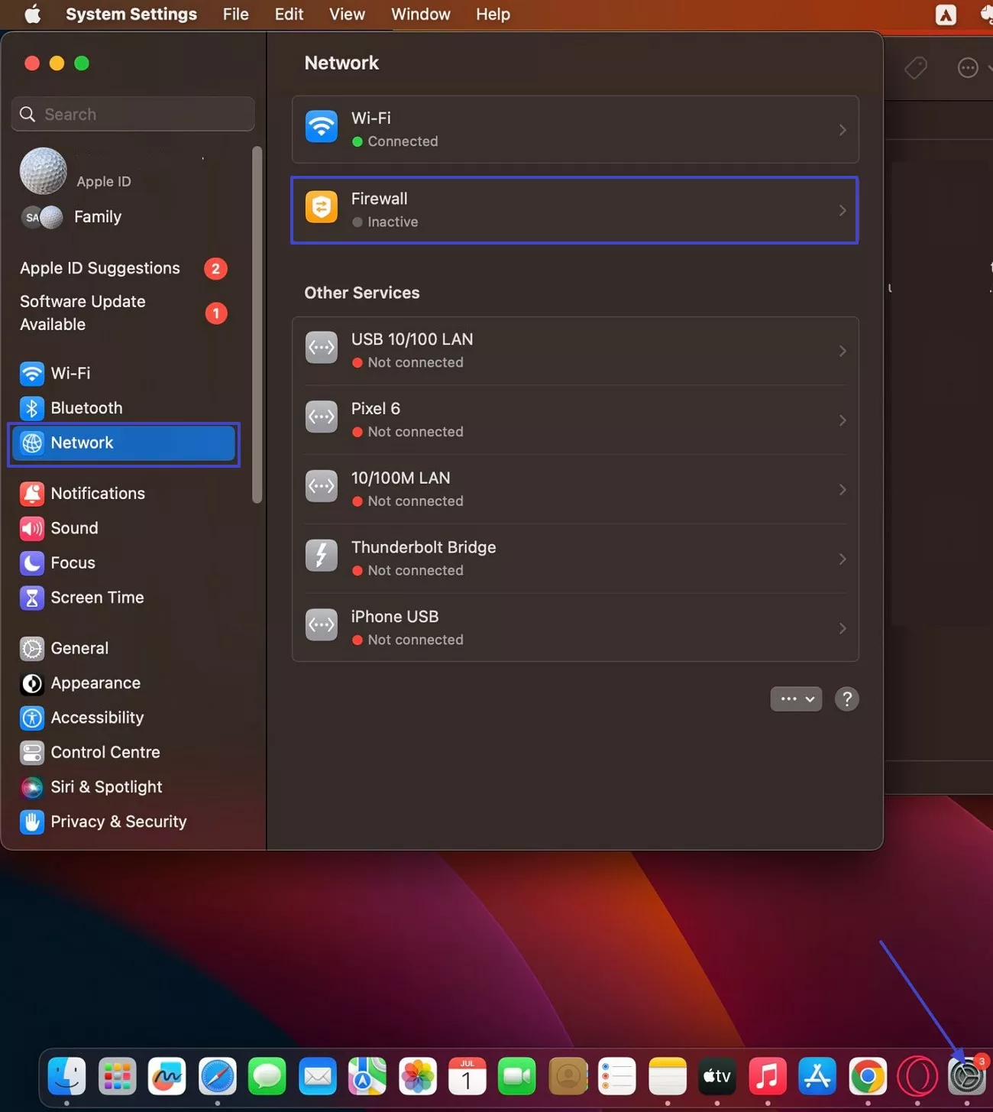The width and height of the screenshot is (993, 1112).
Task: Select Bluetooth in the sidebar
Action: point(86,408)
